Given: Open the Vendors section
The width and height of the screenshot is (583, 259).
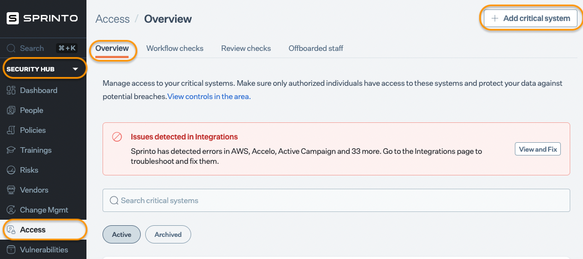Looking at the screenshot, I should [43, 190].
